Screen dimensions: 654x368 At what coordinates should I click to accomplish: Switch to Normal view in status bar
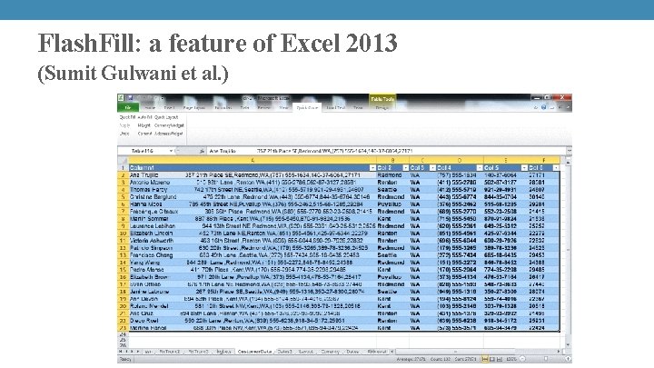pos(485,359)
